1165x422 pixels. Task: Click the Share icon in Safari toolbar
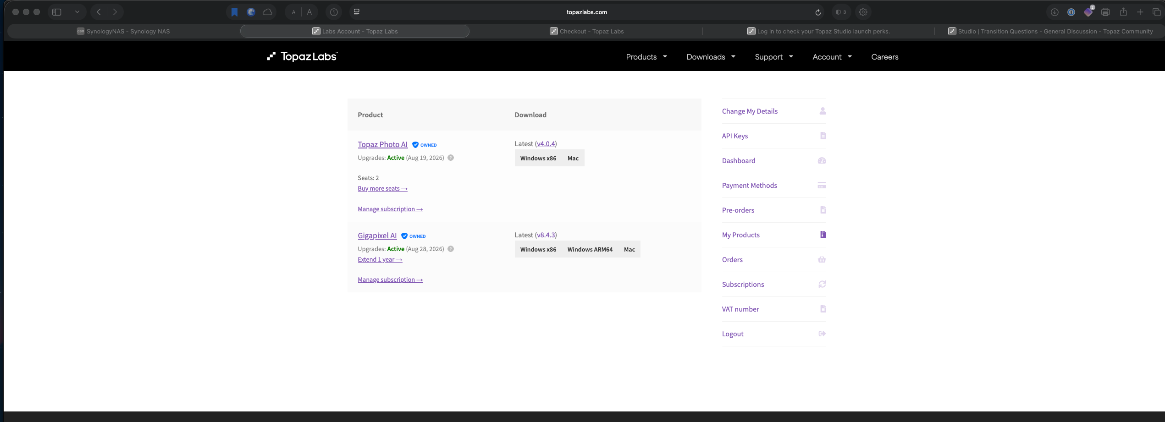point(1123,12)
